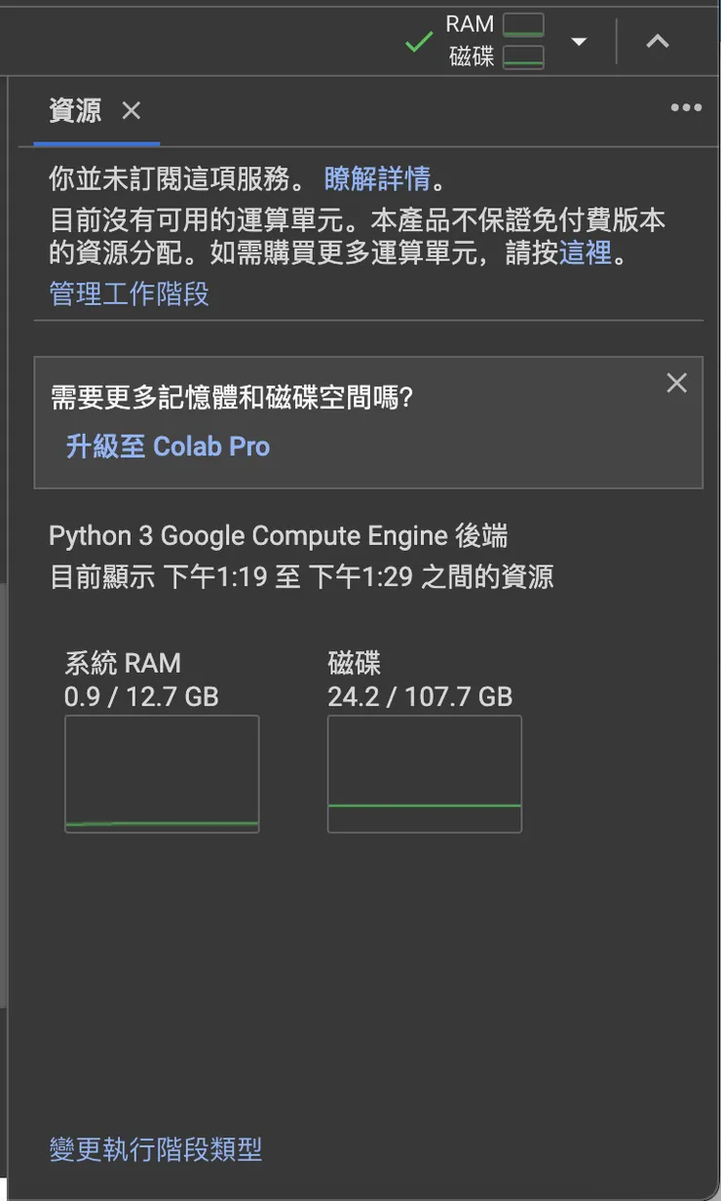
Task: Open the more options menu on the 資源 panel
Action: coord(685,107)
